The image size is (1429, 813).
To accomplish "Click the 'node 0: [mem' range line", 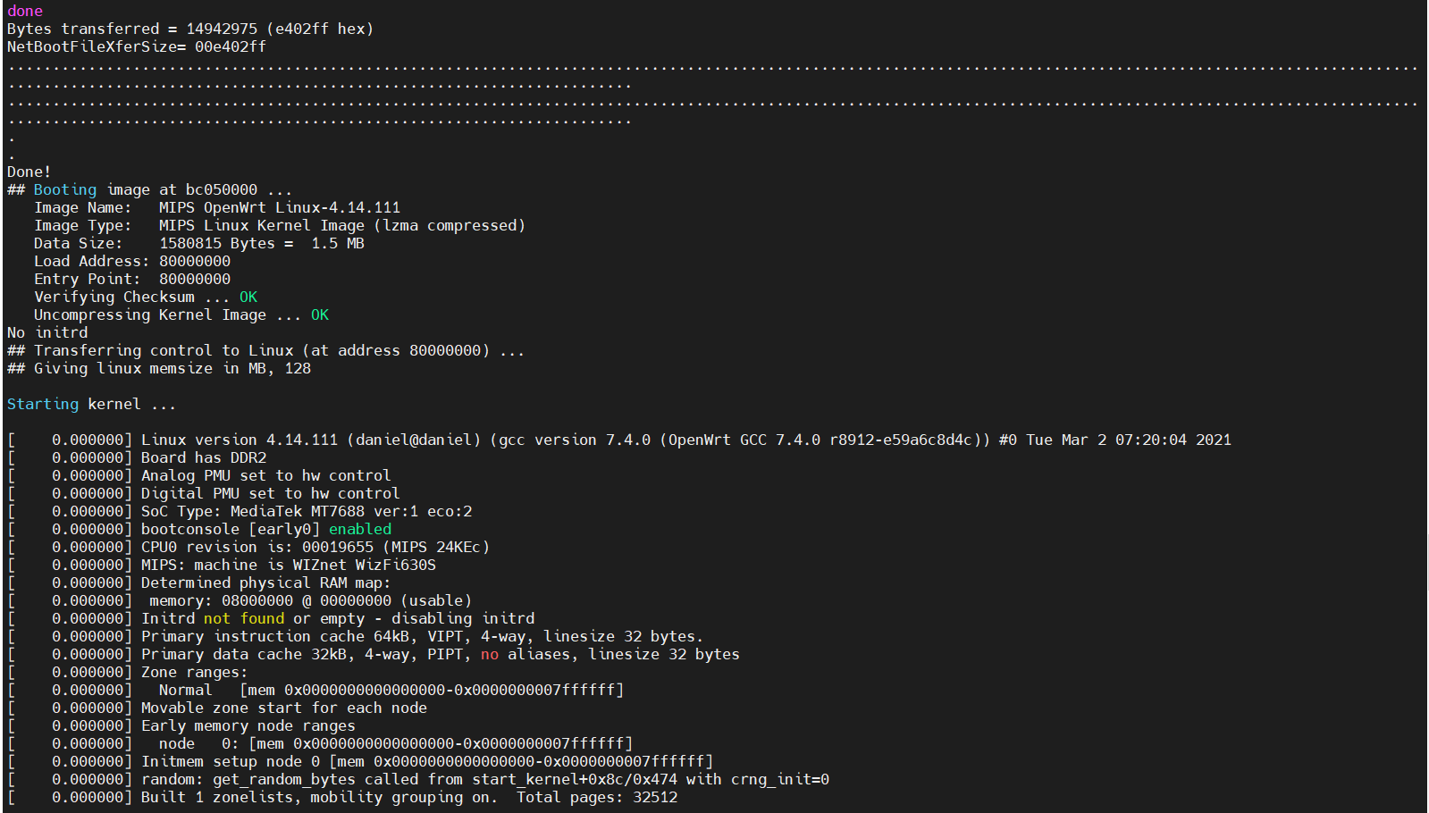I will (x=320, y=743).
